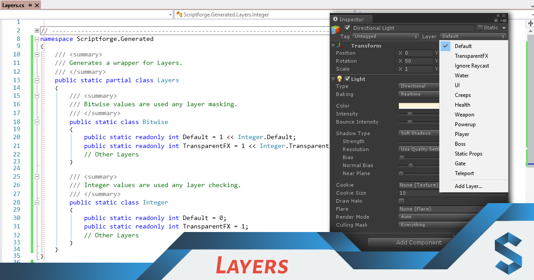
Task: Choose the Water layer
Action: 473,76
